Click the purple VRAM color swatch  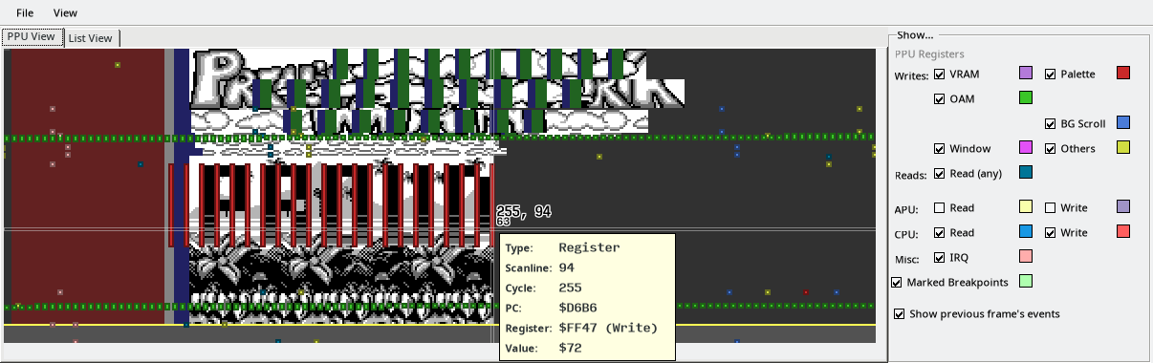coord(1026,74)
